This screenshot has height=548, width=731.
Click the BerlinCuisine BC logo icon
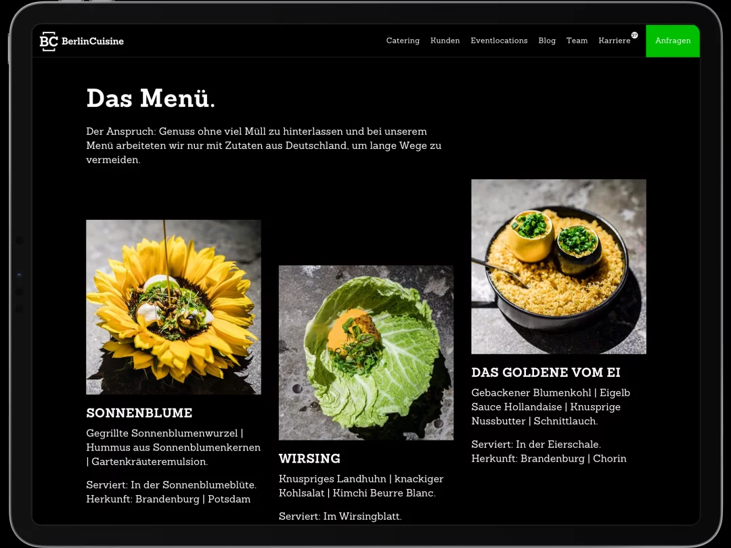[x=49, y=41]
